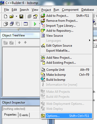This screenshot has width=97, height=124.
Task: Click the View Source document icon
Action: [43, 35]
